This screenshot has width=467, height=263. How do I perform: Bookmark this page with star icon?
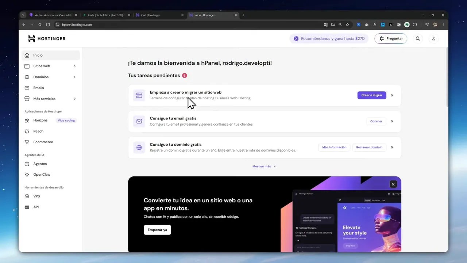(347, 24)
